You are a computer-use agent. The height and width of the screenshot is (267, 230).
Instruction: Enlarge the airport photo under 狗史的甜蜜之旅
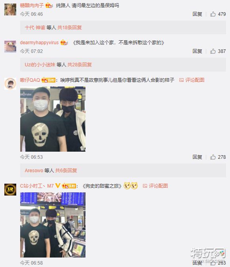[53, 225]
